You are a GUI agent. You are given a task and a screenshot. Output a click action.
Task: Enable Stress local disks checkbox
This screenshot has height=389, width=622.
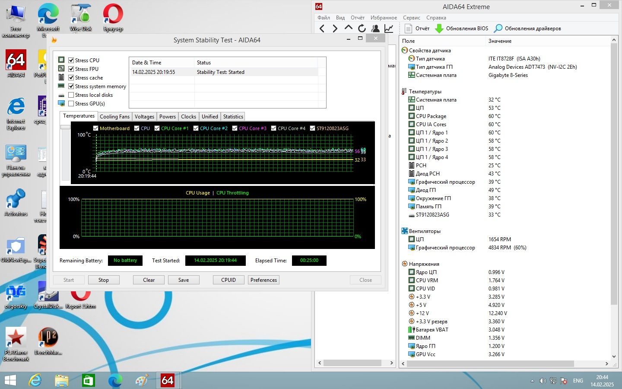[x=71, y=95]
